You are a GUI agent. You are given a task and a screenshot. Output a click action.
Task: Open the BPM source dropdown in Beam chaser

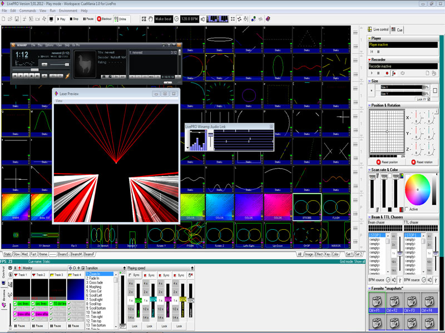point(388,280)
